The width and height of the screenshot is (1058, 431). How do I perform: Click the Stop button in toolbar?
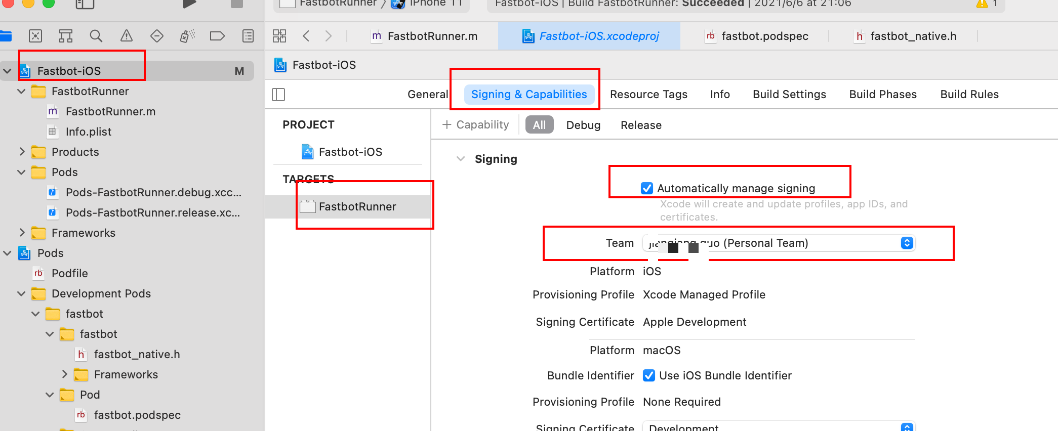point(236,4)
